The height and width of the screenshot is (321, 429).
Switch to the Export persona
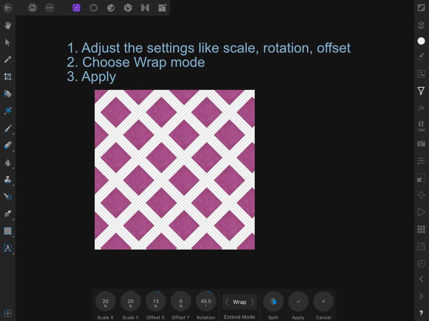(162, 8)
